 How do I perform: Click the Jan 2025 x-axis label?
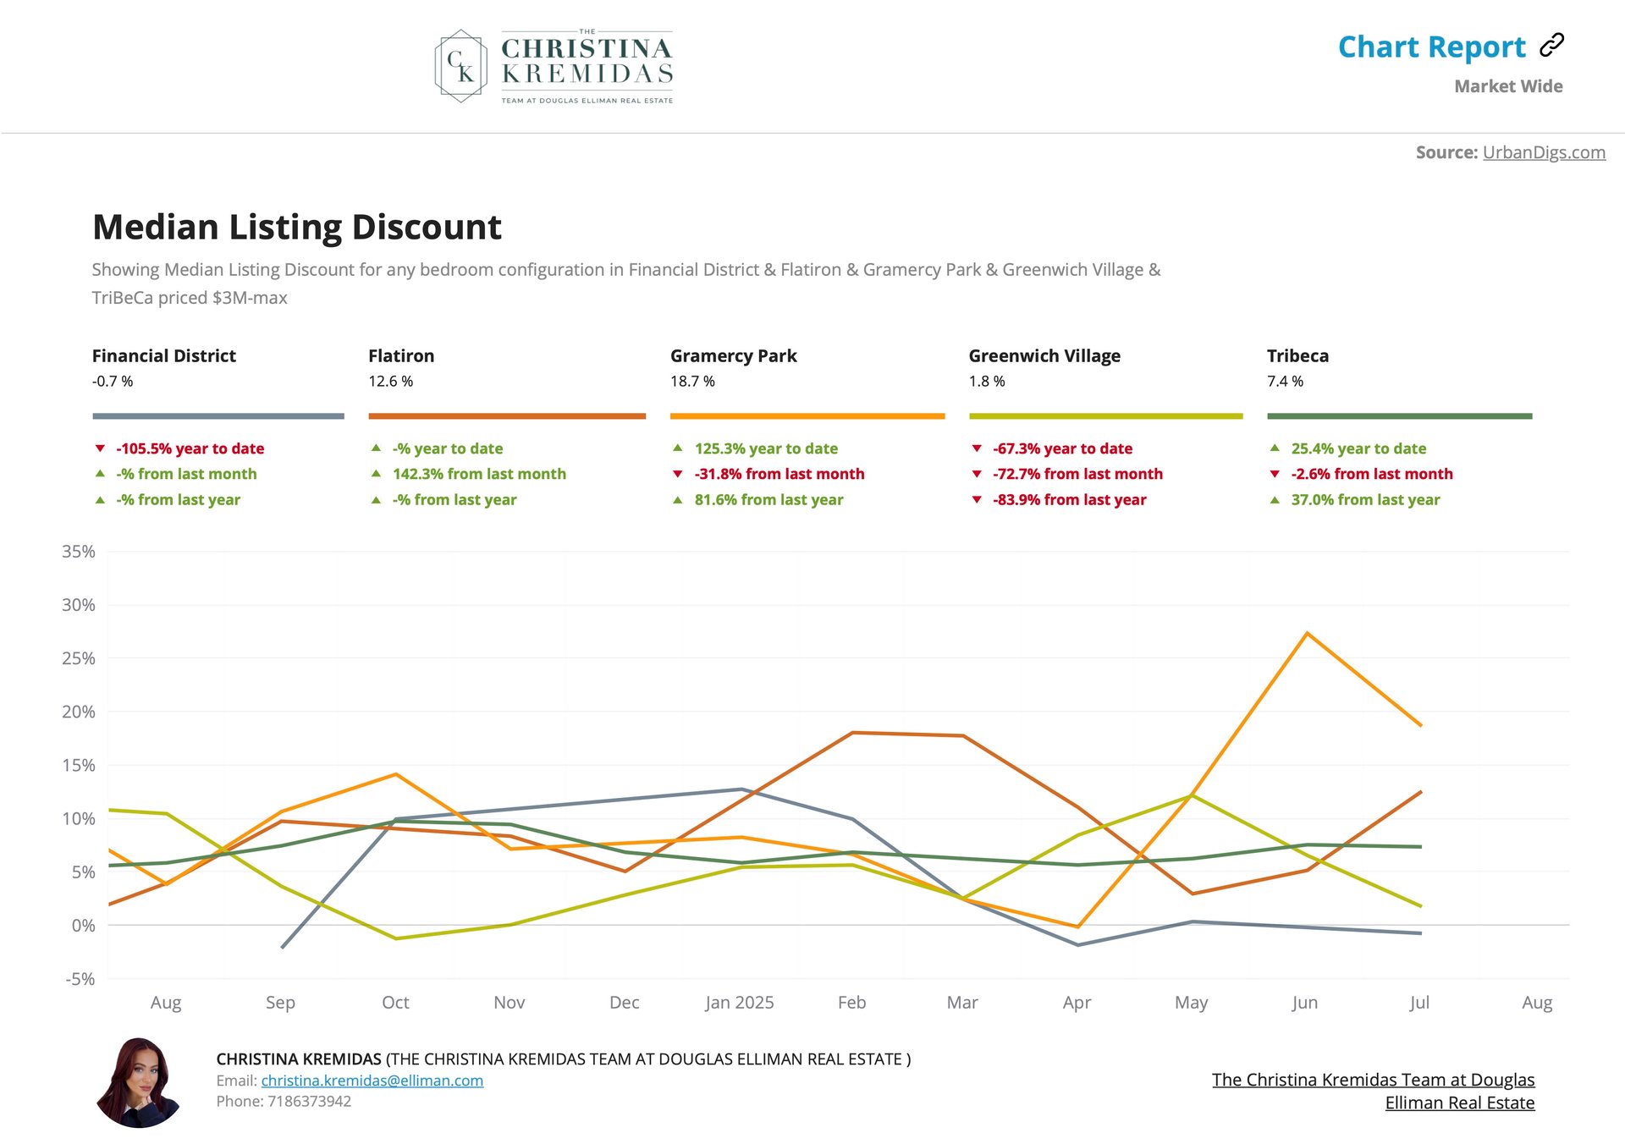tap(739, 1003)
